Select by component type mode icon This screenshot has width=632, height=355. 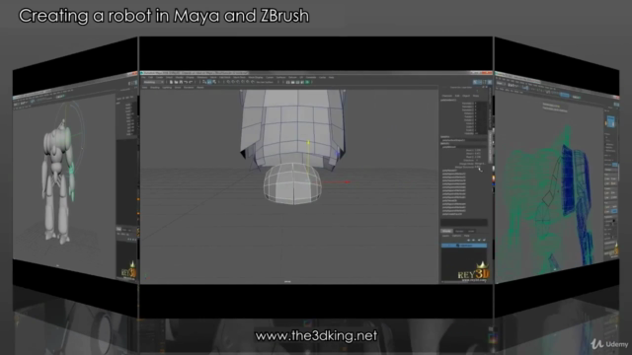(214, 82)
